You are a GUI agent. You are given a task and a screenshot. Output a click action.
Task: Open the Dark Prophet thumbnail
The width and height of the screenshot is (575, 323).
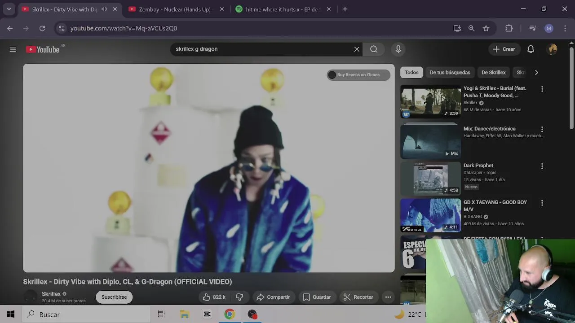pyautogui.click(x=430, y=179)
